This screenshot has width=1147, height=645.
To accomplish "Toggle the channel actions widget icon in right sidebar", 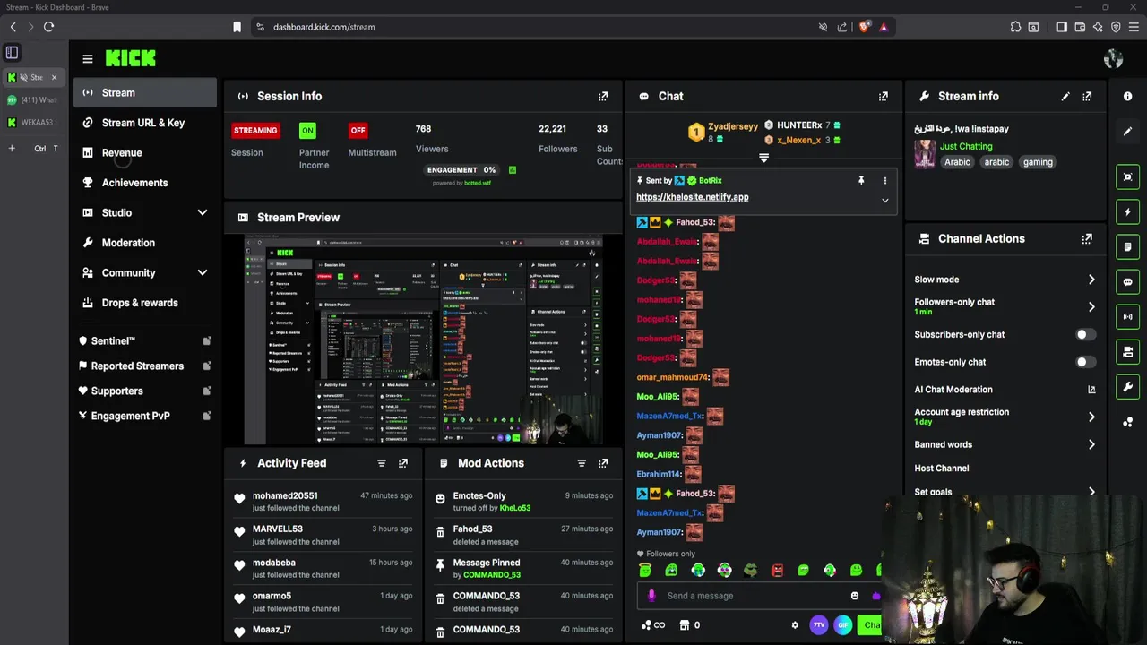I will click(x=1128, y=351).
